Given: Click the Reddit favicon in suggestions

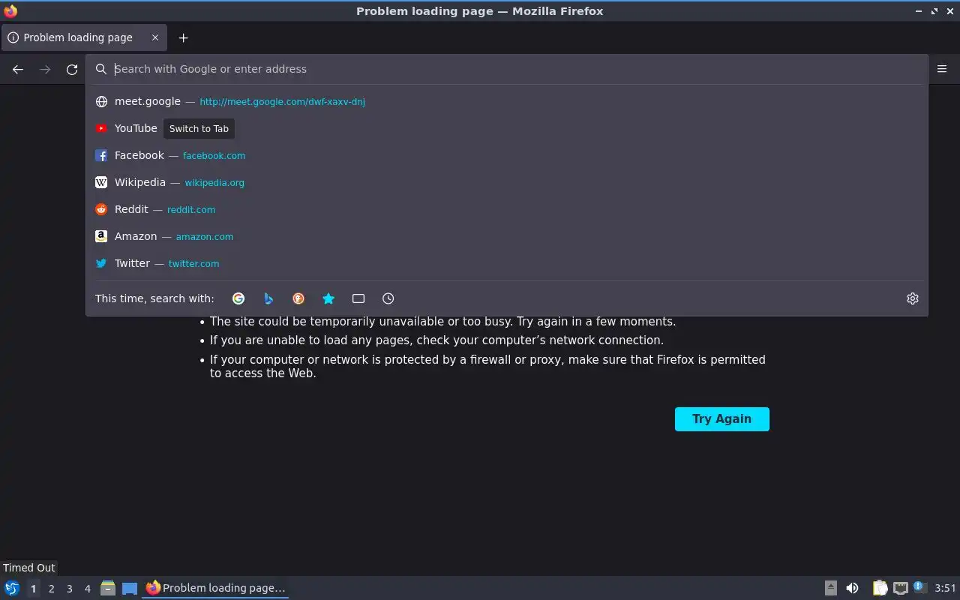Looking at the screenshot, I should pos(101,209).
